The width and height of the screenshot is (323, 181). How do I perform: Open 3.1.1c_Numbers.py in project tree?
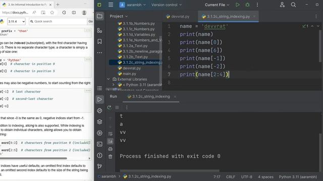(x=136, y=29)
